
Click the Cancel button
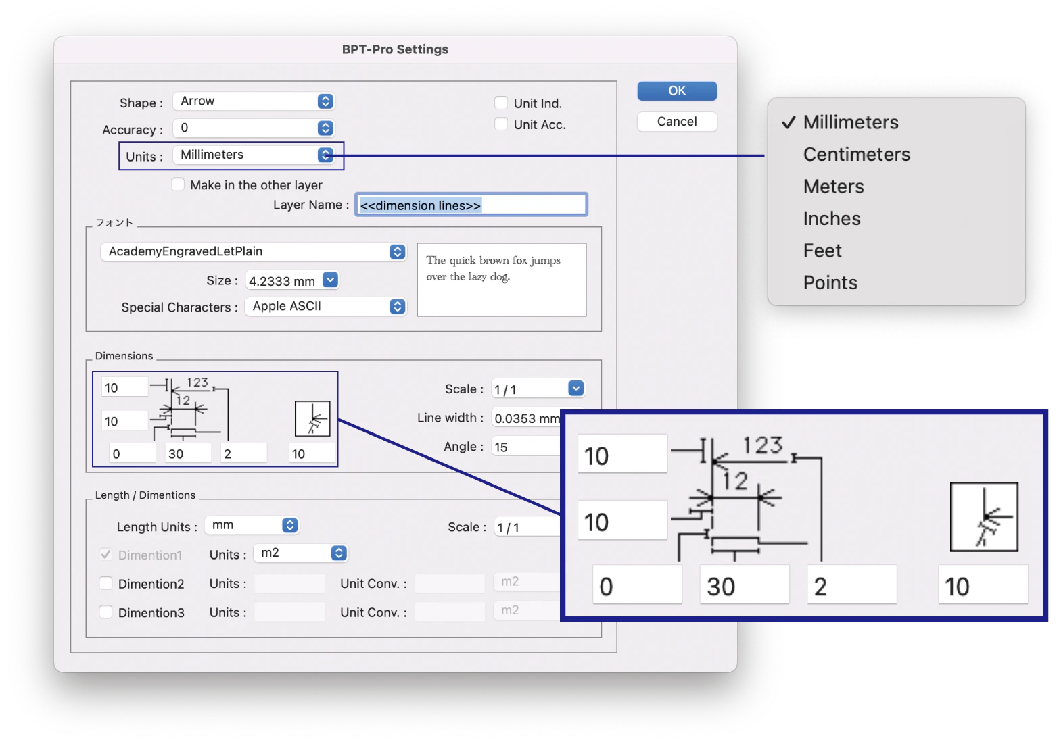click(x=676, y=122)
